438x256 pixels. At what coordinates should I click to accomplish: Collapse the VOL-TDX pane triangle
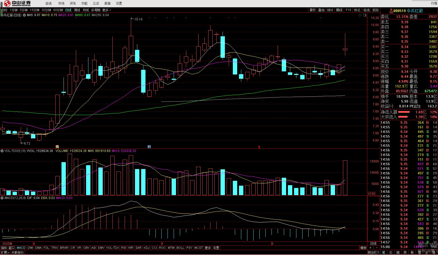pyautogui.click(x=2, y=151)
